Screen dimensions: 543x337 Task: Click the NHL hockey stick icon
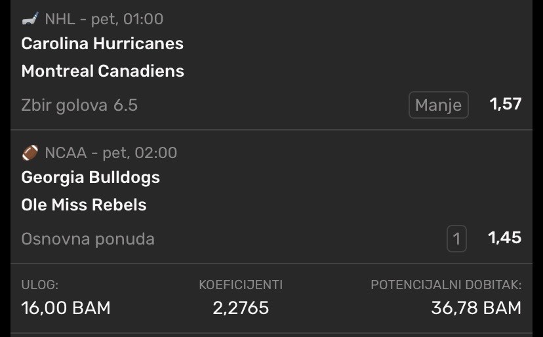click(30, 20)
